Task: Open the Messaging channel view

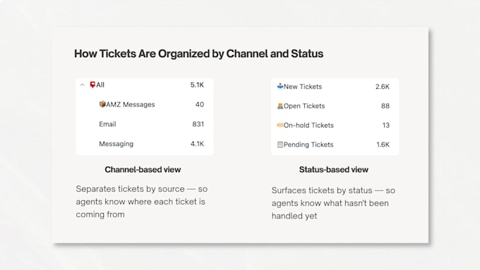Action: click(x=145, y=144)
